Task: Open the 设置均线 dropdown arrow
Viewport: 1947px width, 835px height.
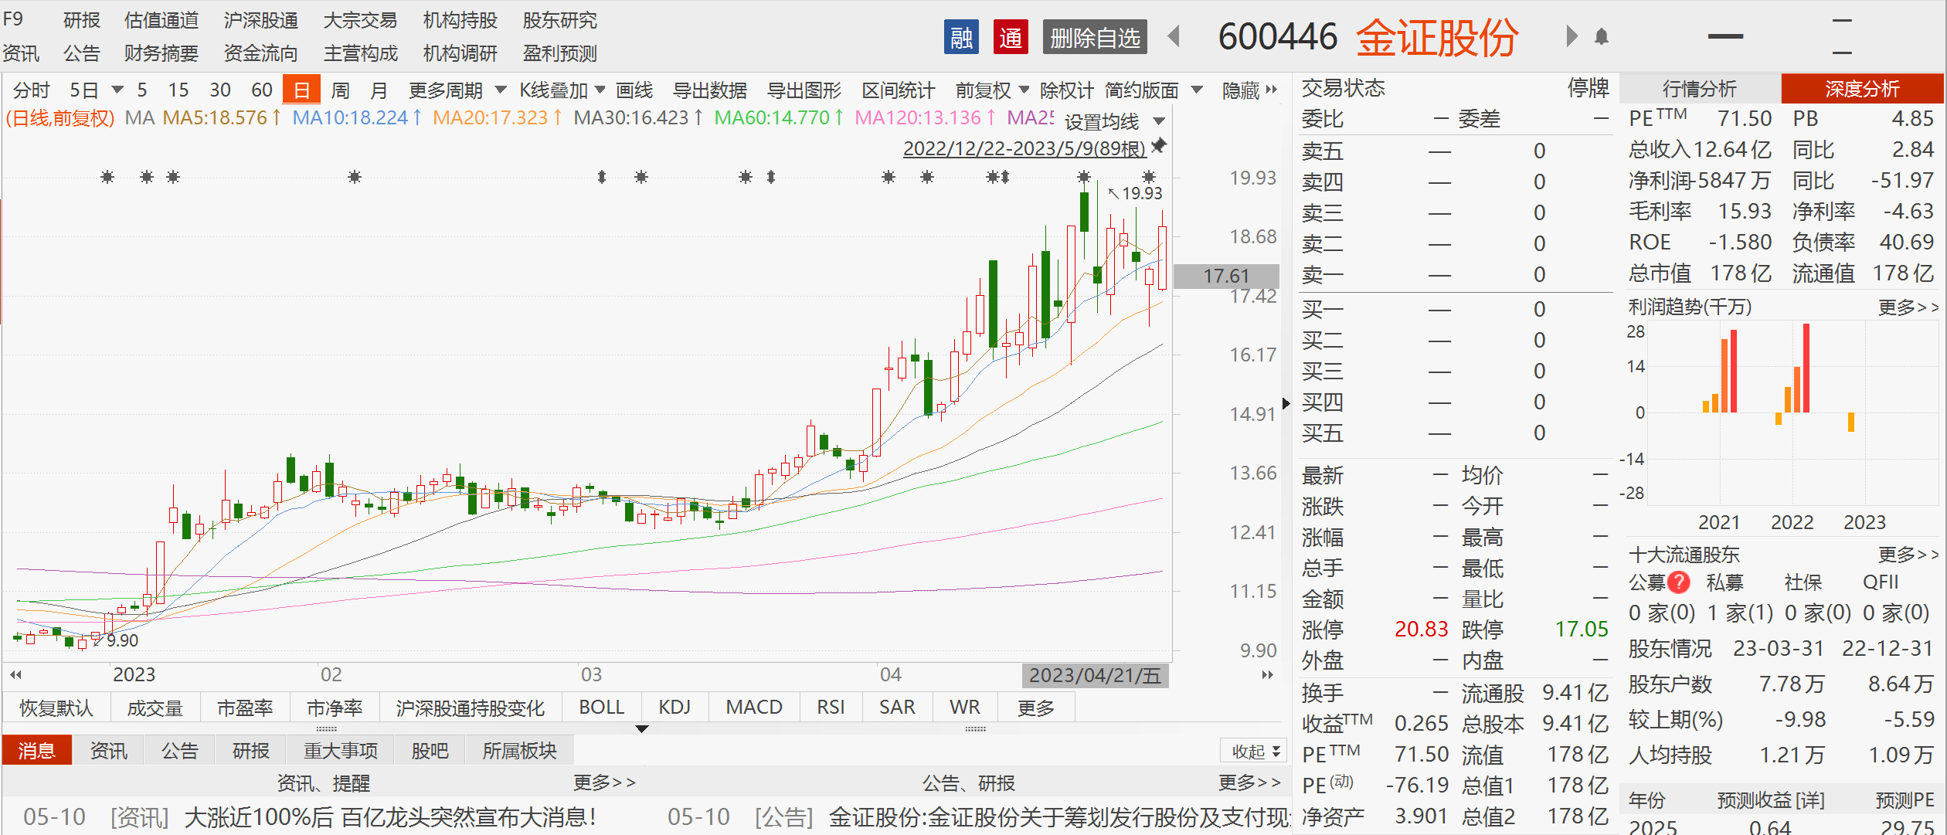Action: coord(1159,121)
